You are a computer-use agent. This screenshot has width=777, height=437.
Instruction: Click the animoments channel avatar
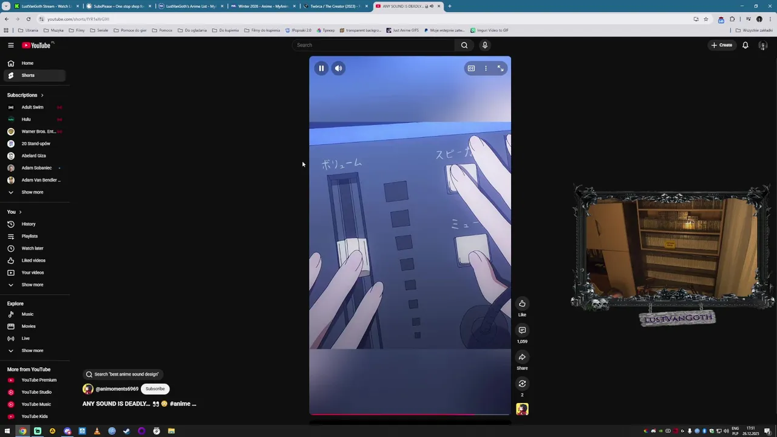(x=88, y=389)
